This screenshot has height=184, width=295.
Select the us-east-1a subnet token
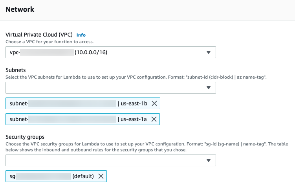tap(82, 119)
